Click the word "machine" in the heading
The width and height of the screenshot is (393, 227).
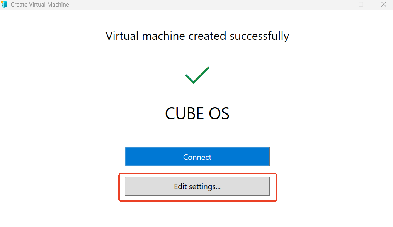point(164,36)
